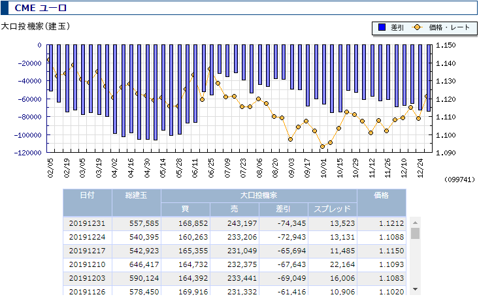
Task: Click the 02/05 x-axis date label
Action: 50,168
